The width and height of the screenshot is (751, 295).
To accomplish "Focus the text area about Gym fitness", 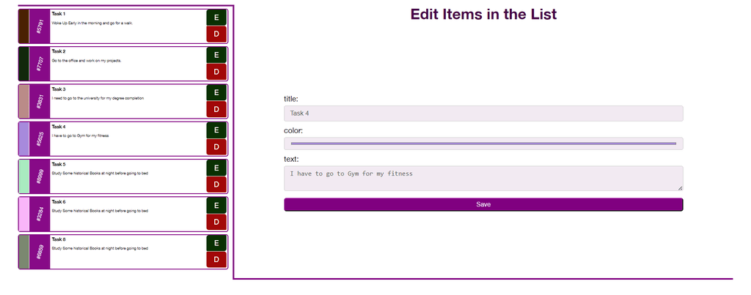I will 483,179.
